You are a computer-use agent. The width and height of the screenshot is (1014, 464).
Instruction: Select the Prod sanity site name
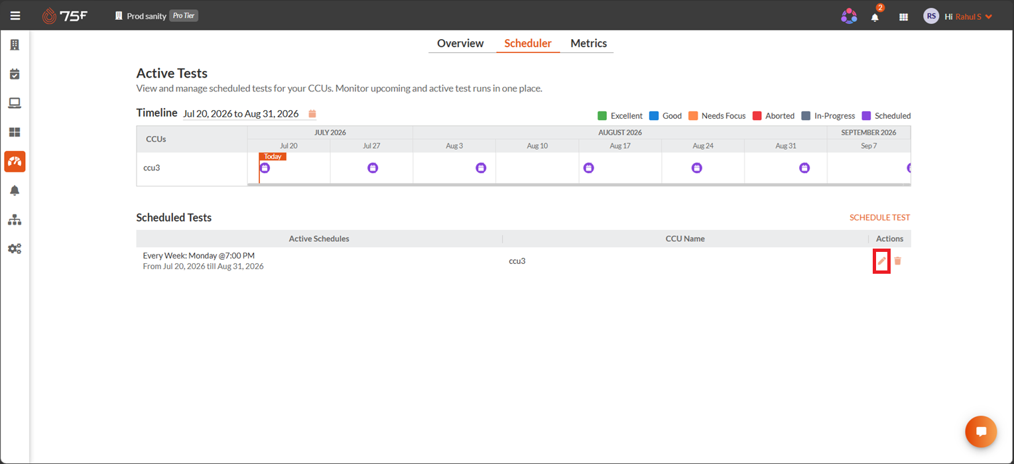pos(146,16)
